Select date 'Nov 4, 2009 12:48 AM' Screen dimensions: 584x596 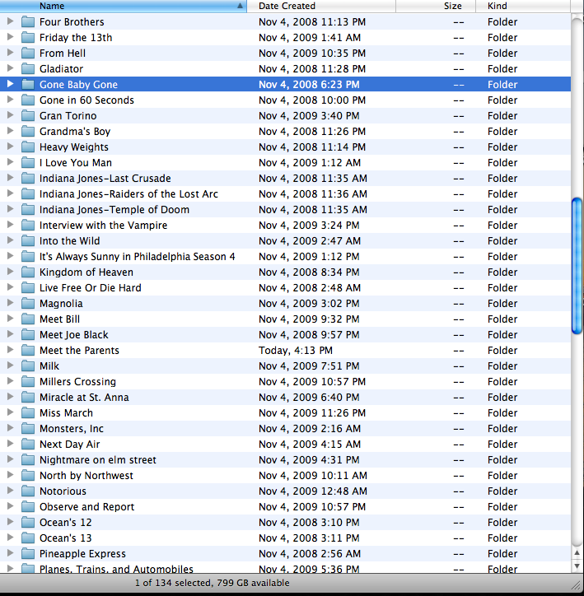312,491
